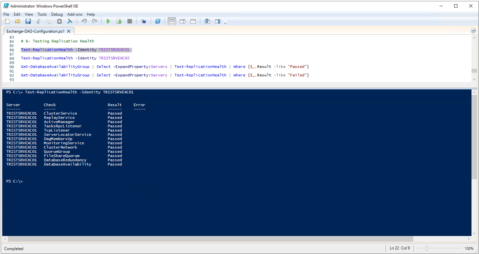The width and height of the screenshot is (479, 254).
Task: Click the Paste clipboard icon
Action: coord(59,21)
